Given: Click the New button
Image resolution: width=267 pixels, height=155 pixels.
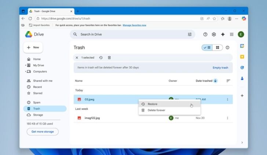Looking at the screenshot, I should (x=33, y=48).
